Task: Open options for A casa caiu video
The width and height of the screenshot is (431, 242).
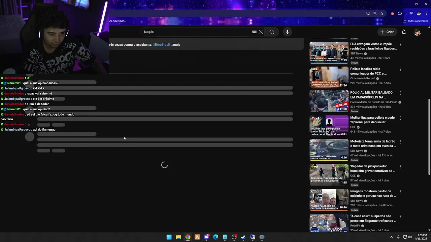Action: (x=401, y=216)
